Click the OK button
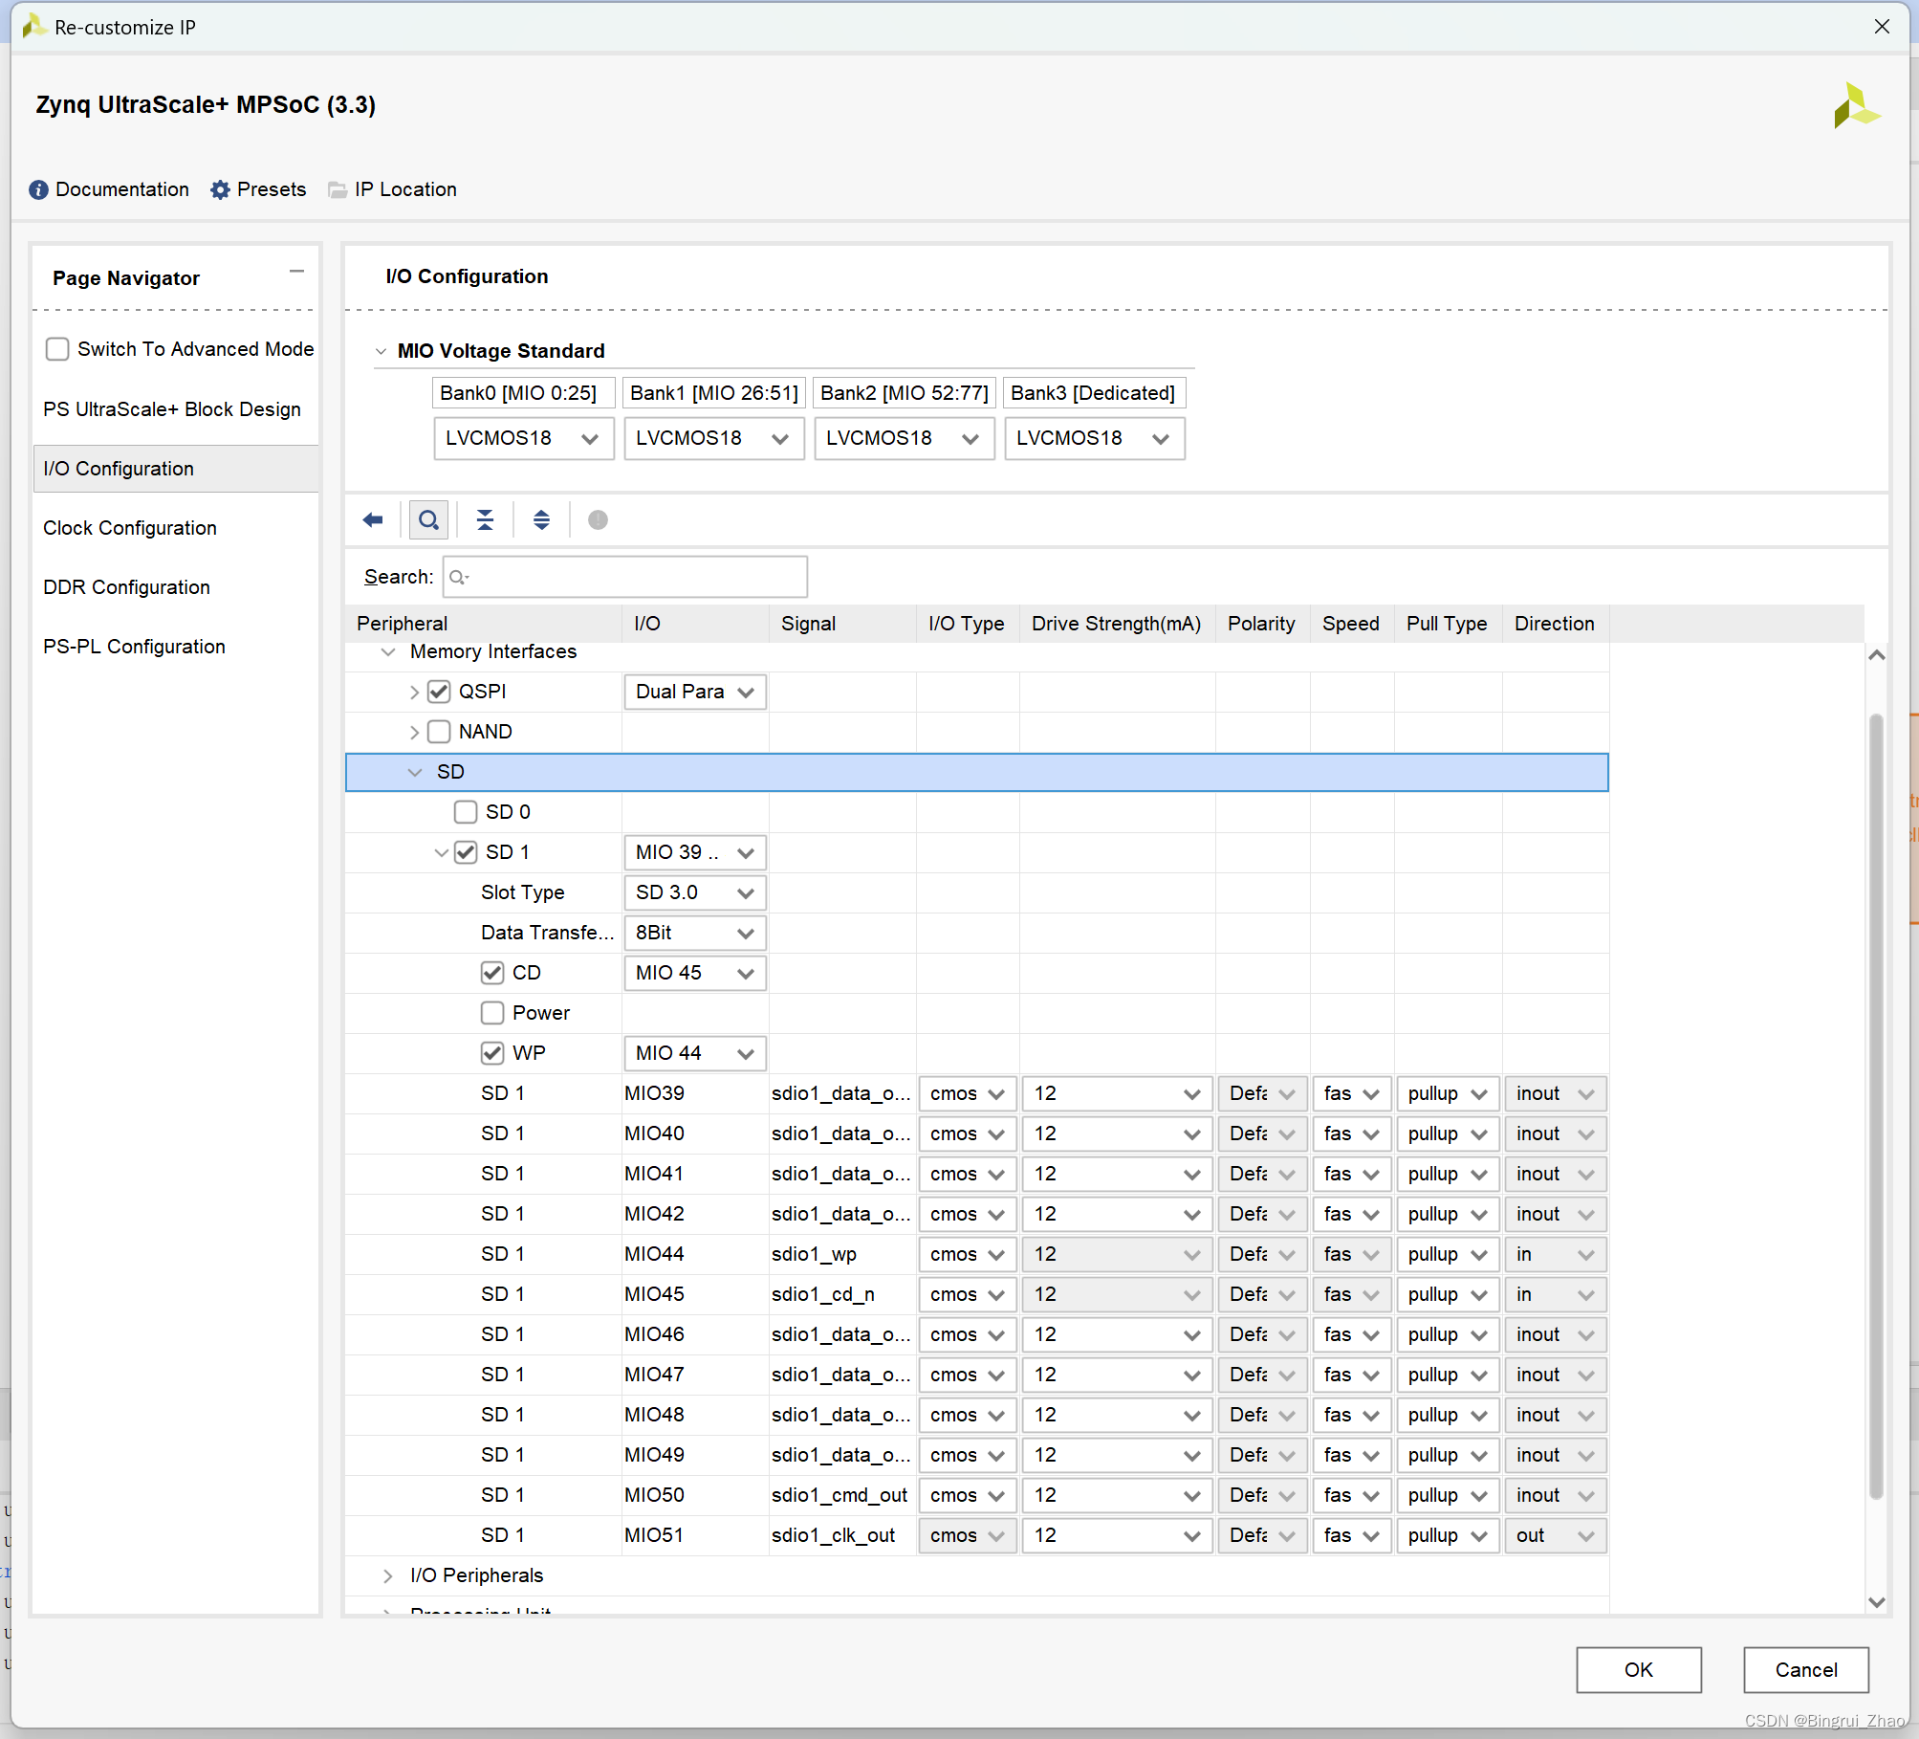Image resolution: width=1919 pixels, height=1739 pixels. tap(1638, 1670)
